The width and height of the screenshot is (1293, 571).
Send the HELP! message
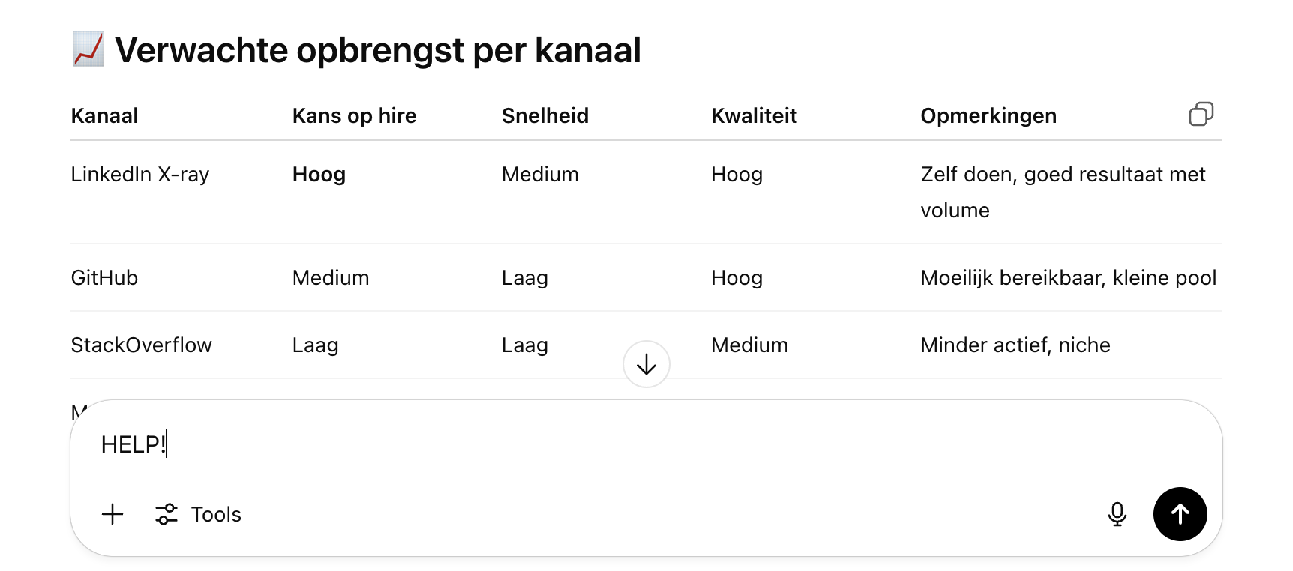pyautogui.click(x=1180, y=514)
